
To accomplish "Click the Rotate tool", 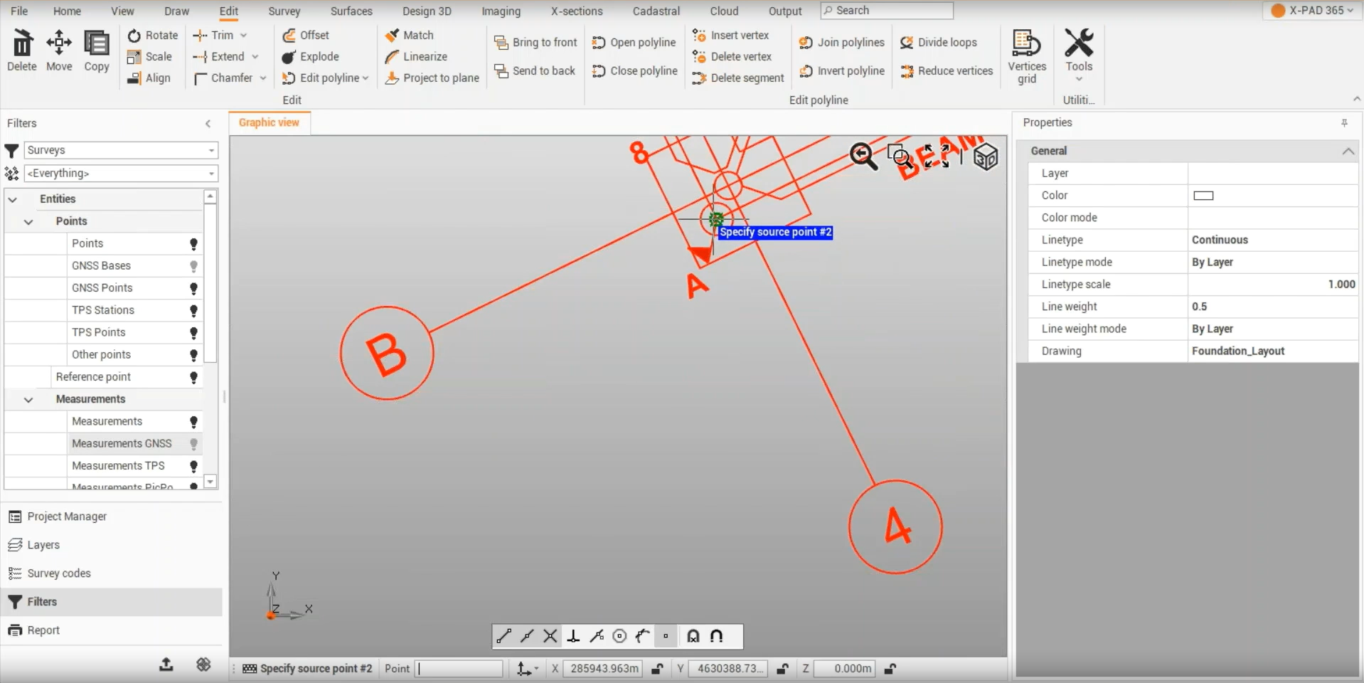I will pos(152,35).
